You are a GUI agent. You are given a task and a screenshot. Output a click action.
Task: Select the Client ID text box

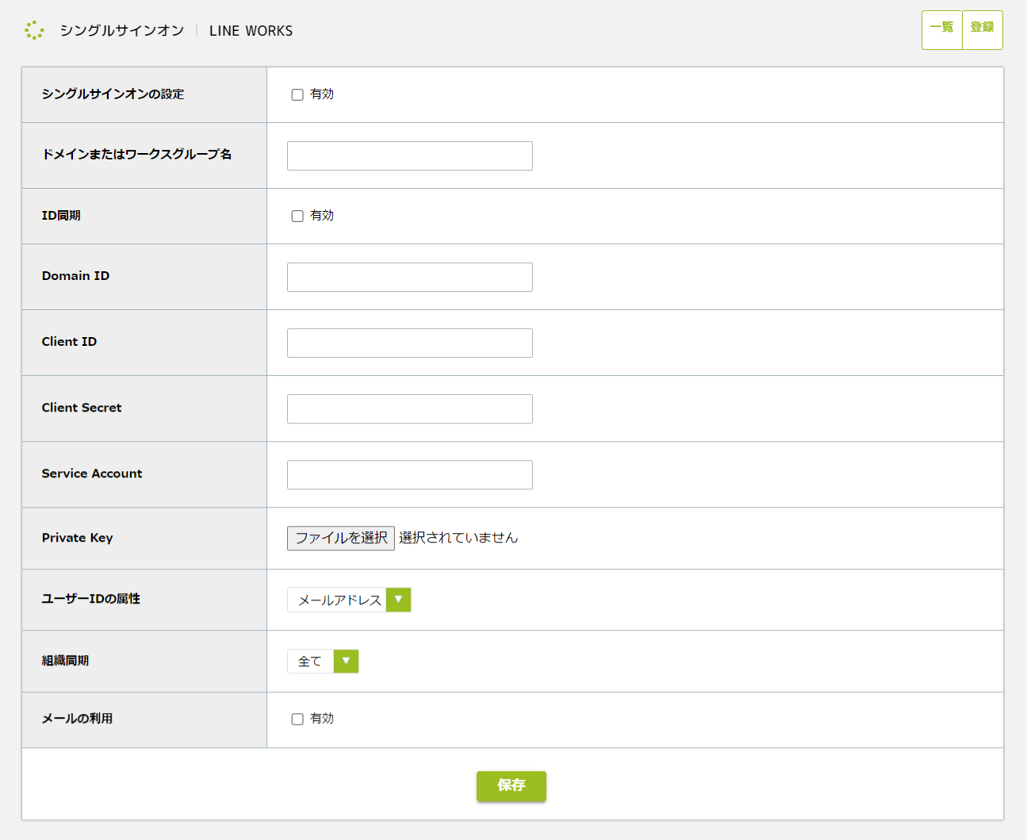[409, 343]
